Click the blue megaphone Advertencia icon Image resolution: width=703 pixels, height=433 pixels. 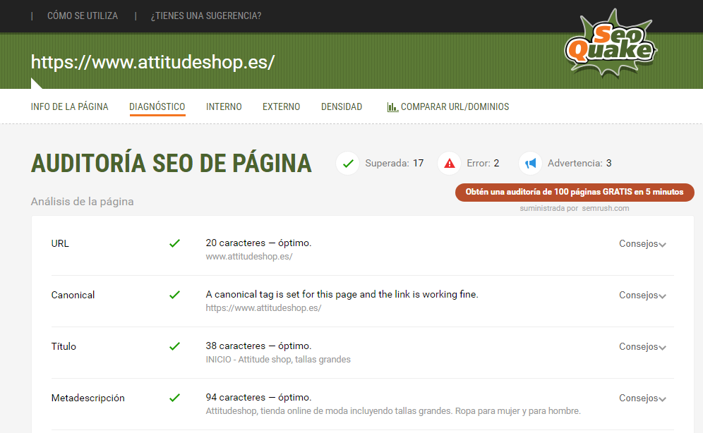point(530,164)
